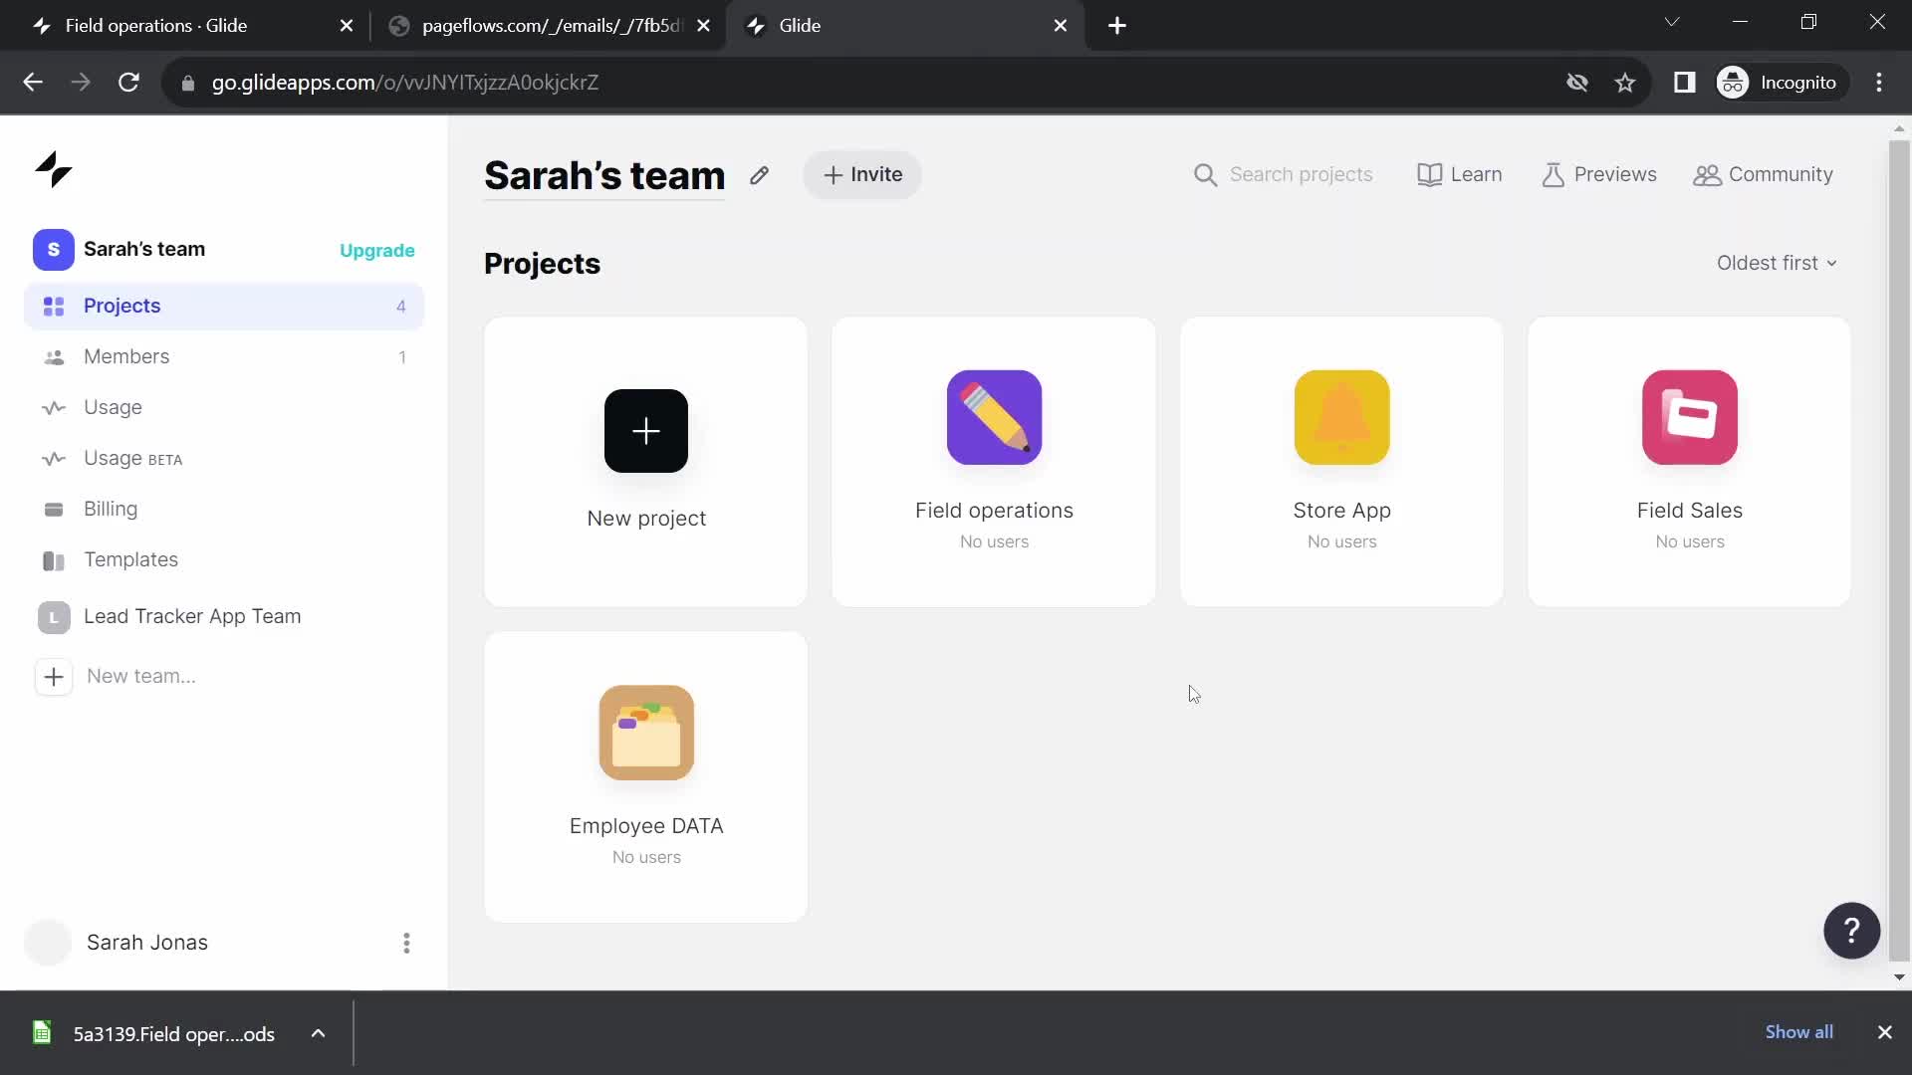Viewport: 1912px width, 1075px height.
Task: Click the search magnifier icon
Action: tap(1205, 175)
